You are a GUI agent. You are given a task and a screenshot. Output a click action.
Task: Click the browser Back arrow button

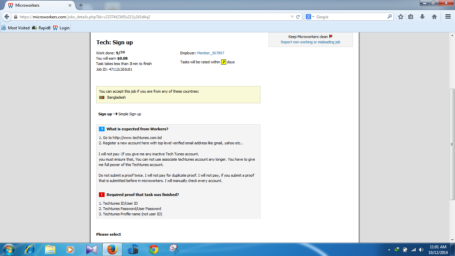(7, 17)
